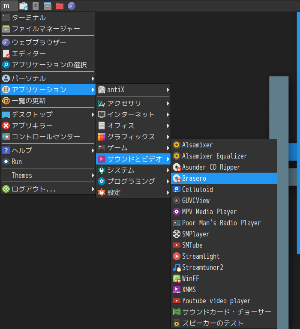This screenshot has height=329, width=300.
Task: Expand the Themes submenu
Action: click(48, 175)
